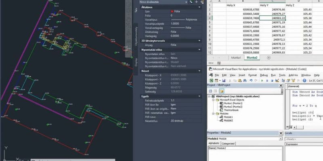Click the Reset stop icon in VBA toolbar
This screenshot has width=323, height=161.
tap(272, 80)
